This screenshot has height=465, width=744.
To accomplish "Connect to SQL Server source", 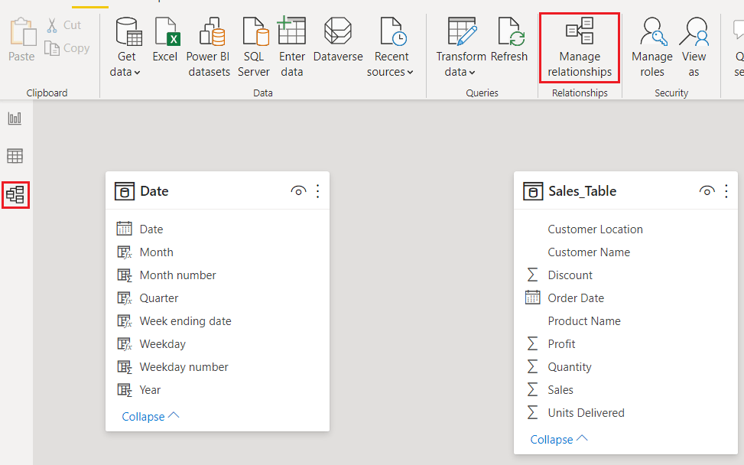I will point(254,47).
